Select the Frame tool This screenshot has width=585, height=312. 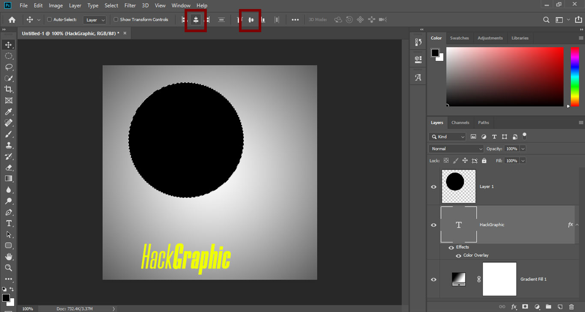[9, 101]
